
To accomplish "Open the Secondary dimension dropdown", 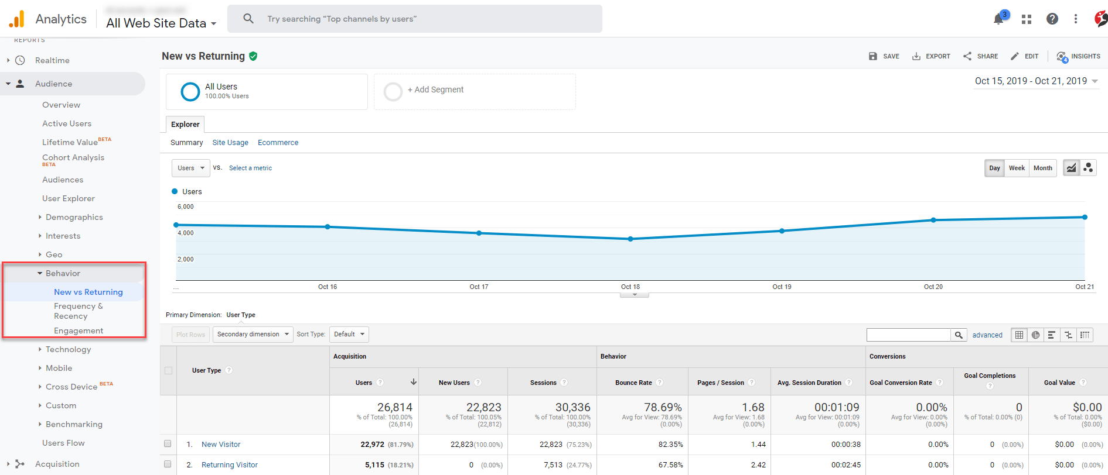I will (253, 335).
